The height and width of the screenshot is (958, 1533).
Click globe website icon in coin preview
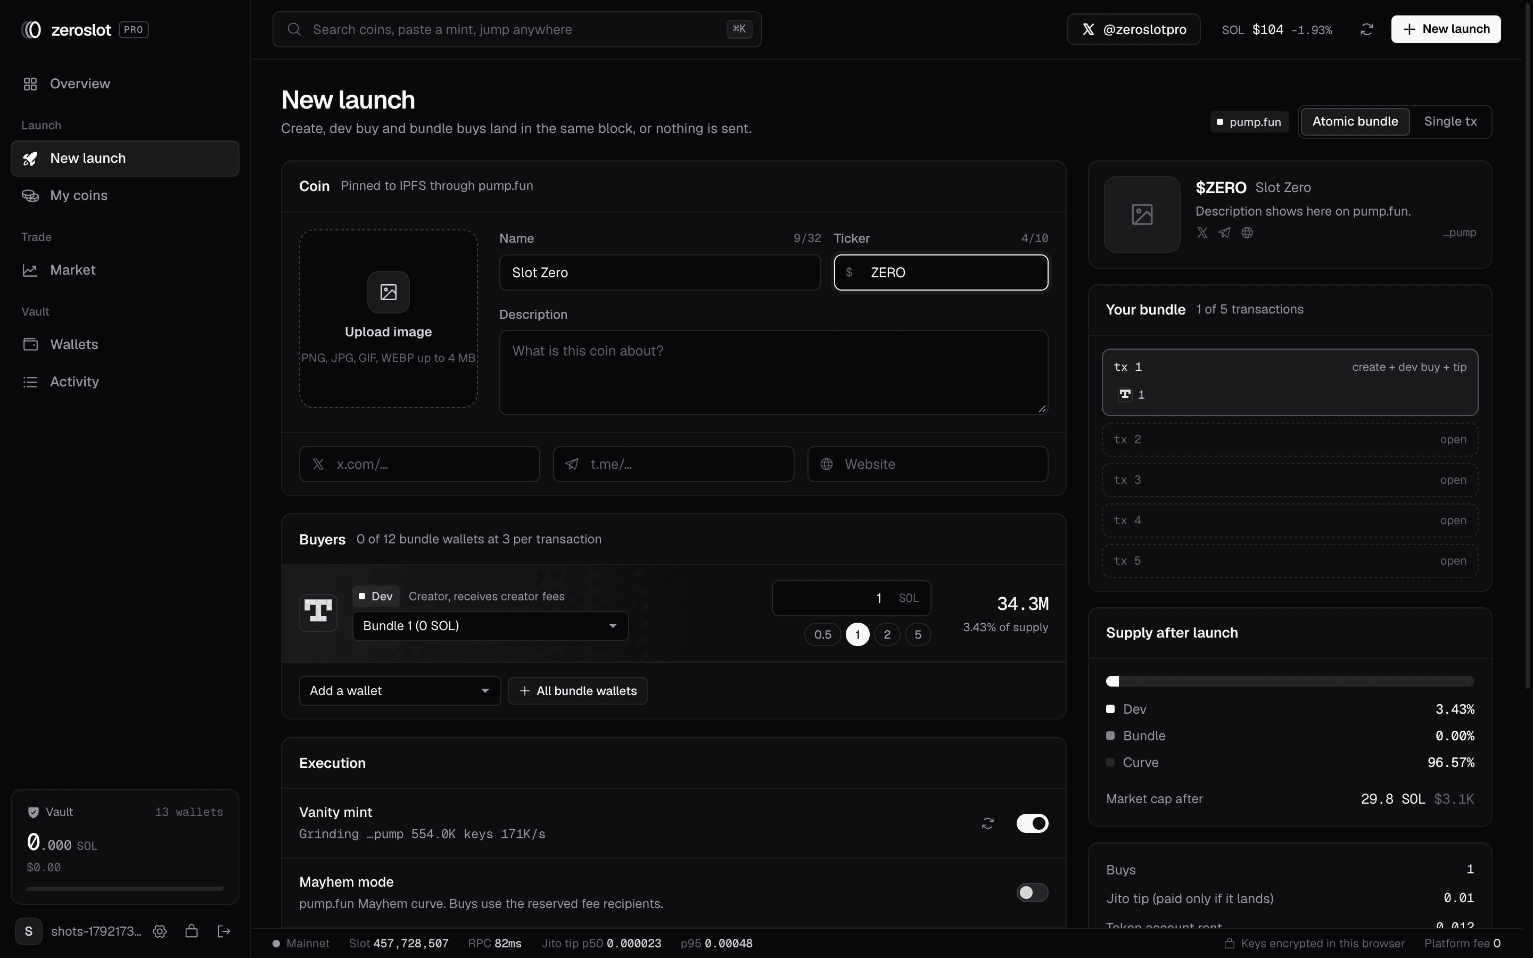(x=1247, y=233)
